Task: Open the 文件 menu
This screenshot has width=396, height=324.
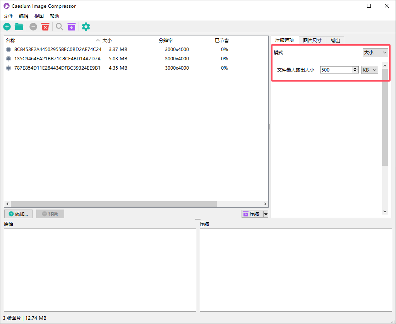Action: [8, 16]
